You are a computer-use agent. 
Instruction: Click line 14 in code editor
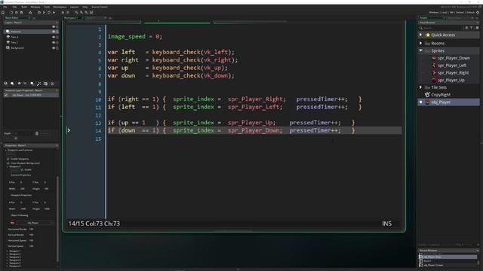(254, 130)
